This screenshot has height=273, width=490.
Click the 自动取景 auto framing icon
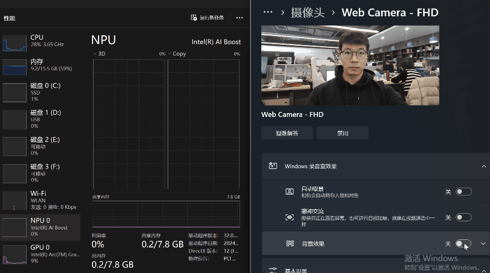click(290, 191)
